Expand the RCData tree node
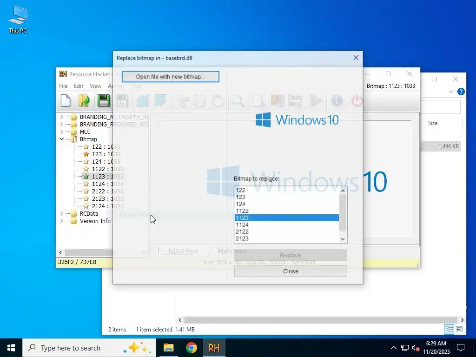Image resolution: width=476 pixels, height=357 pixels. click(x=62, y=214)
